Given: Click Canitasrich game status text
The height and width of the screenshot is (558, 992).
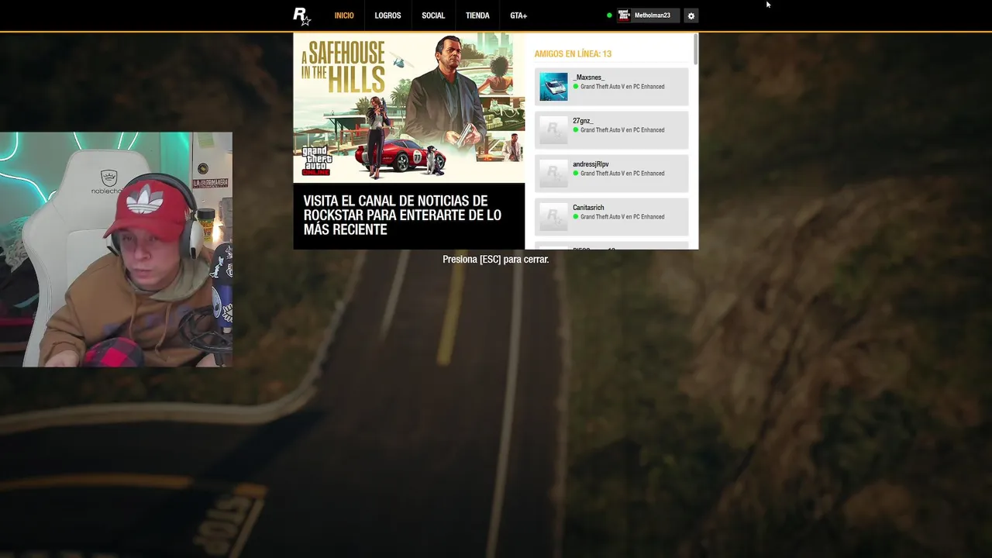Looking at the screenshot, I should tap(622, 217).
